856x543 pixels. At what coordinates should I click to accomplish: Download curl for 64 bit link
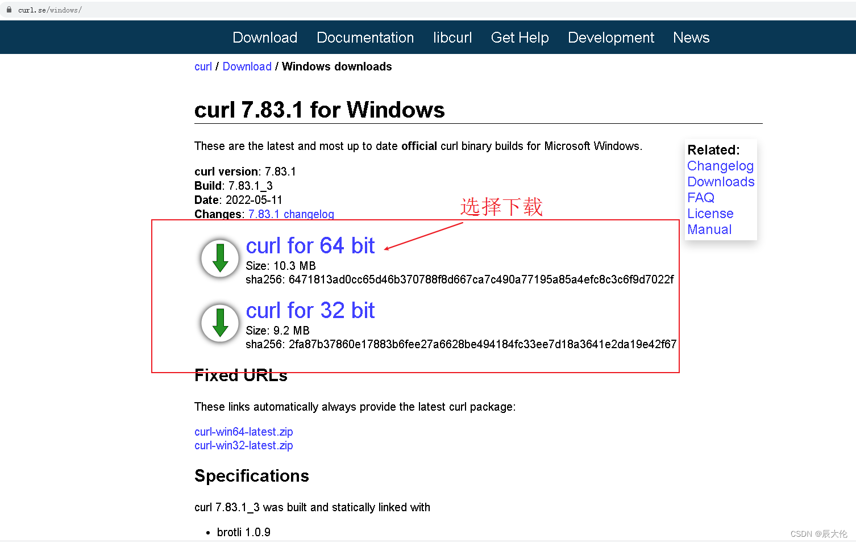[x=310, y=246]
